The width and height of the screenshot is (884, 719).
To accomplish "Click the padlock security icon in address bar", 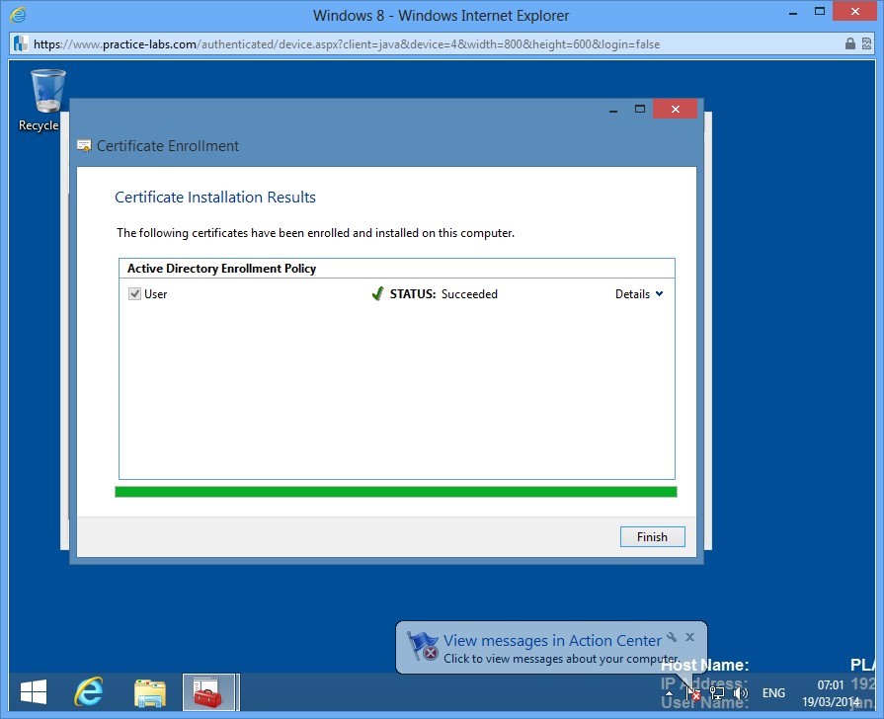I will click(x=850, y=43).
